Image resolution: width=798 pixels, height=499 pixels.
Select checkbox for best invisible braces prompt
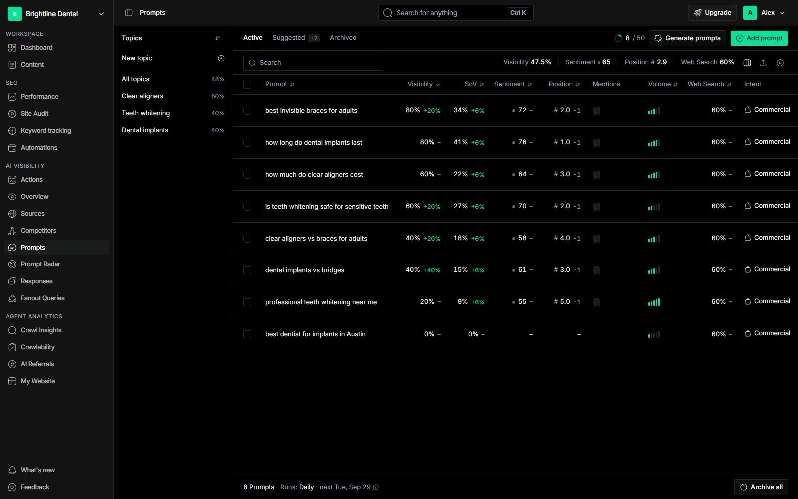[x=247, y=111]
